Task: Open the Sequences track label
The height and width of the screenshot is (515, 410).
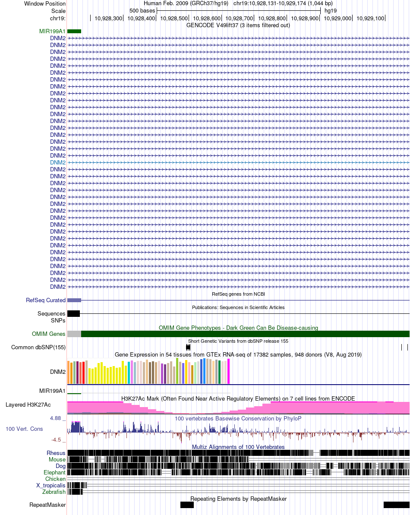Action: pyautogui.click(x=51, y=314)
